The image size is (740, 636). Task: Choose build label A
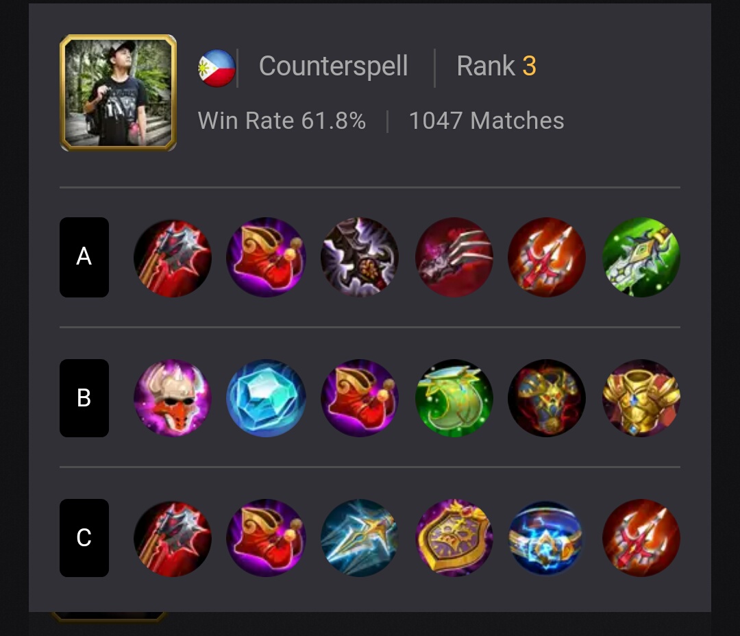click(x=84, y=257)
